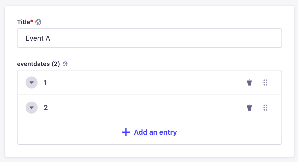Click the eventdates field label

(33, 64)
